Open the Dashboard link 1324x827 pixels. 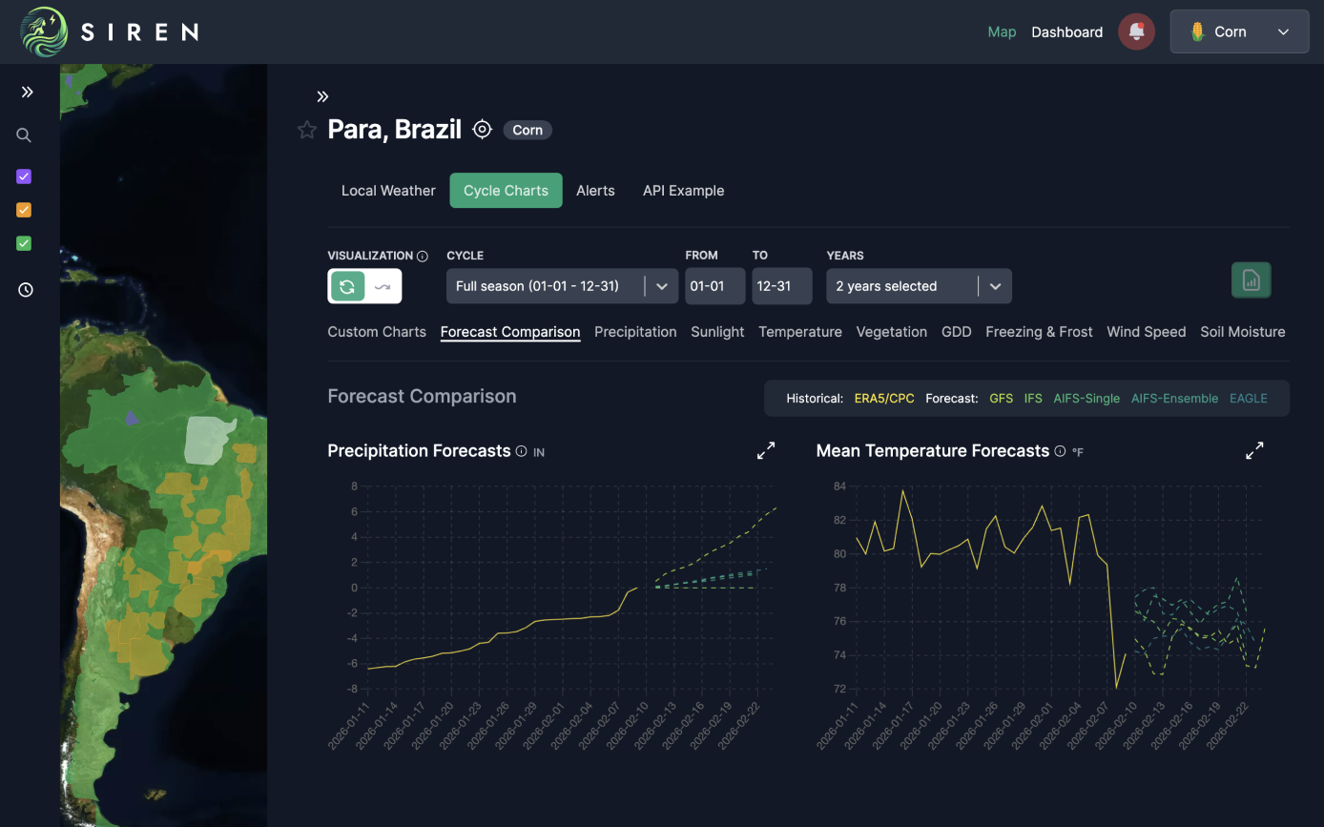[x=1066, y=31]
